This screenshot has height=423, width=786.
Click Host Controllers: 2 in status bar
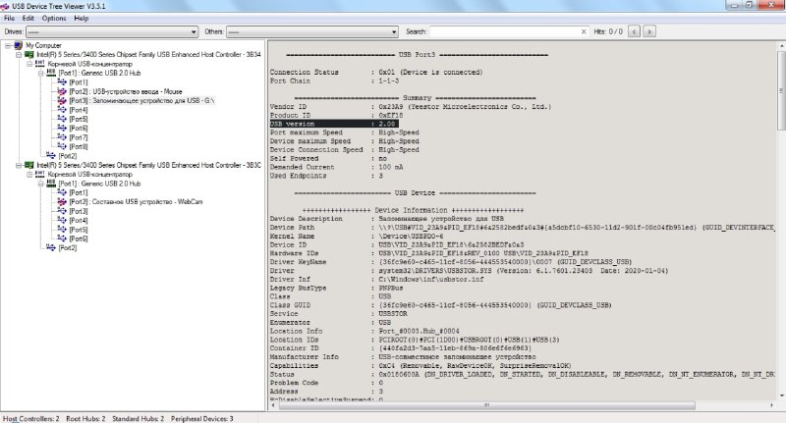point(31,418)
